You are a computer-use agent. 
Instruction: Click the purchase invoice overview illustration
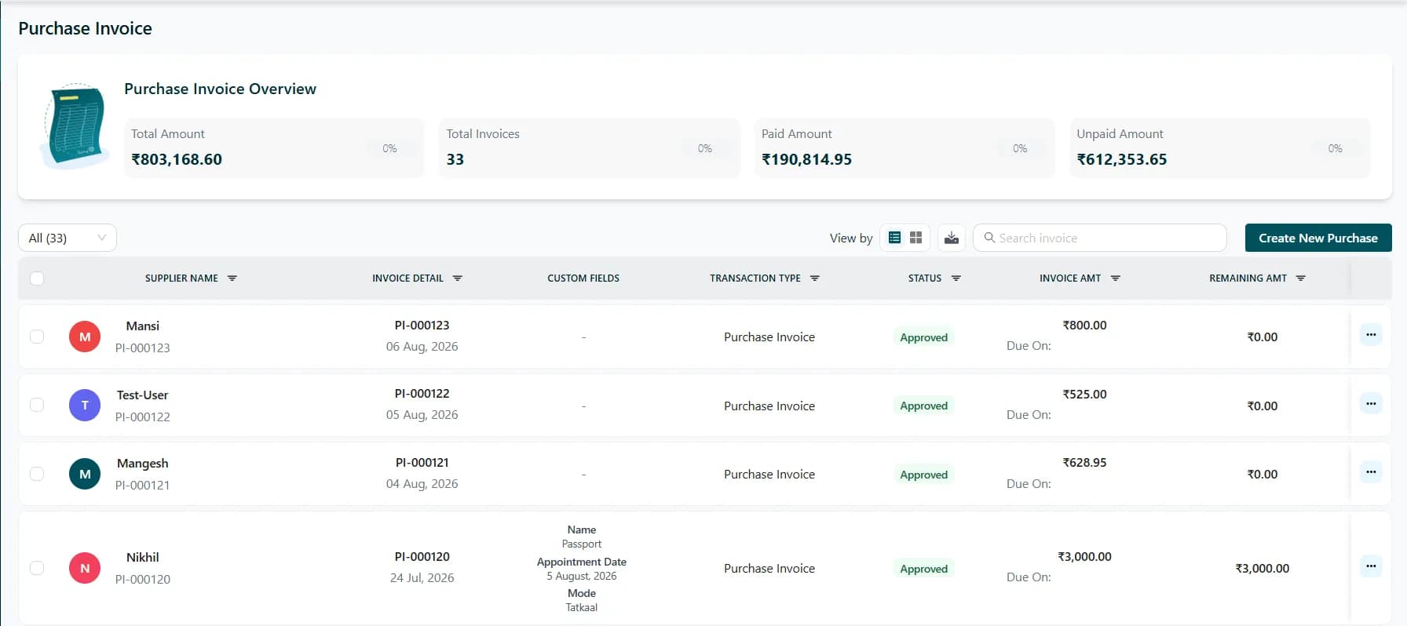coord(75,126)
